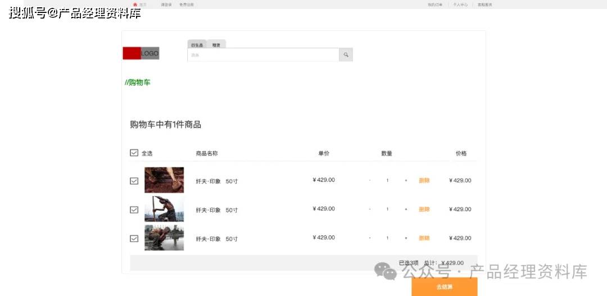The height and width of the screenshot is (296, 607).
Task: Click 删除 for the second product
Action: click(424, 210)
